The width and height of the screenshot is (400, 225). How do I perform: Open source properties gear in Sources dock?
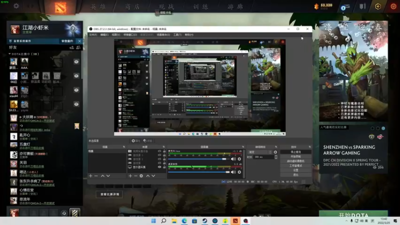[141, 176]
